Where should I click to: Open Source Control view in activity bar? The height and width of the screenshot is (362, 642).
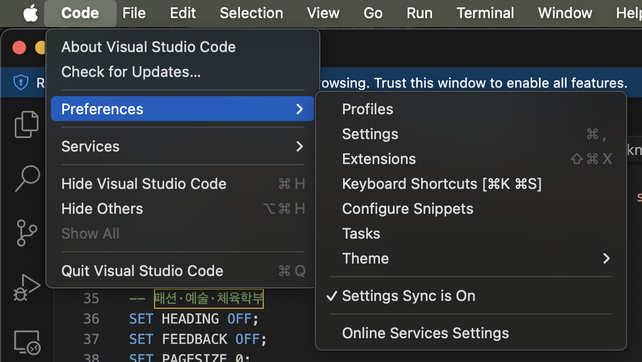[27, 232]
